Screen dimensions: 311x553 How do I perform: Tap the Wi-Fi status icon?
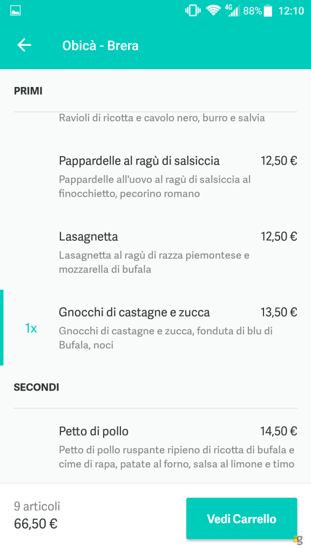(213, 9)
